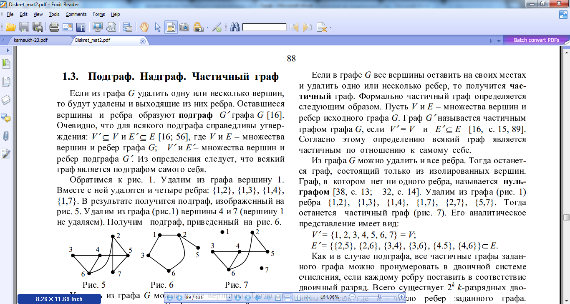
Task: Switch to continuous facing layout
Action: [308, 297]
